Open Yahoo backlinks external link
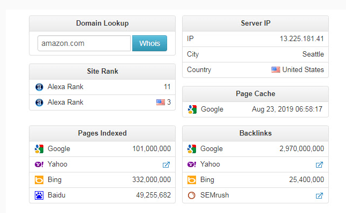Screen dimensions: 346x213 (319, 164)
